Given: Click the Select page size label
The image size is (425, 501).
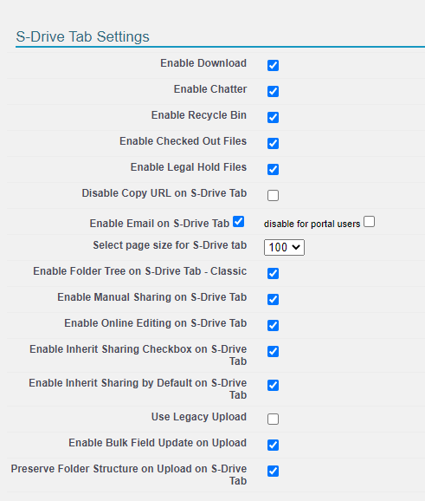Looking at the screenshot, I should (170, 245).
